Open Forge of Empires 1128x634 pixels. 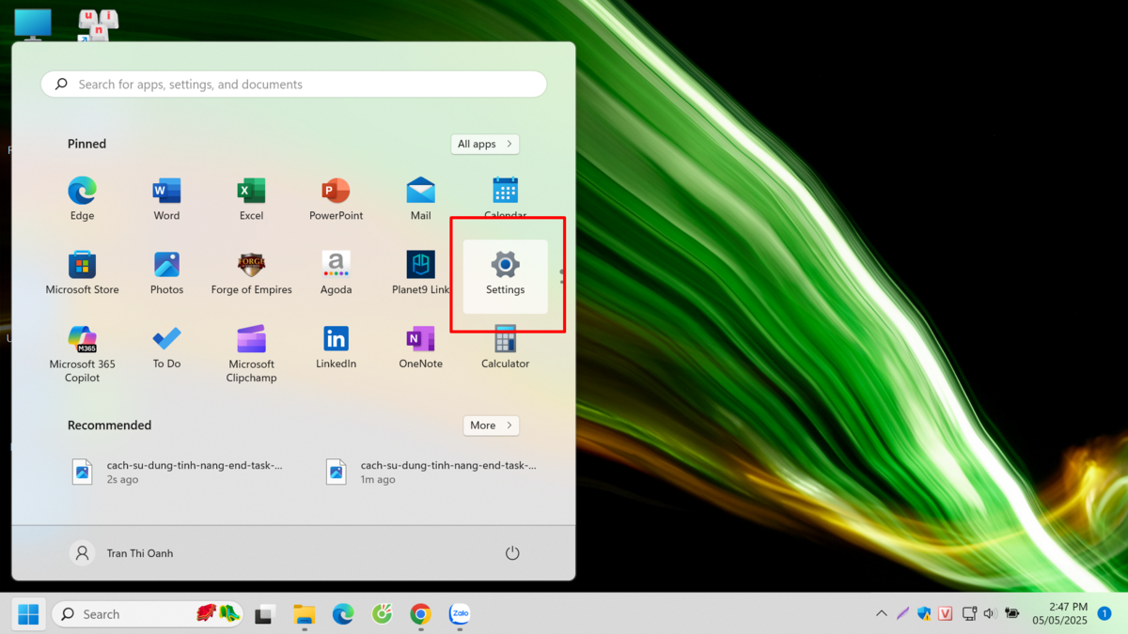click(251, 273)
